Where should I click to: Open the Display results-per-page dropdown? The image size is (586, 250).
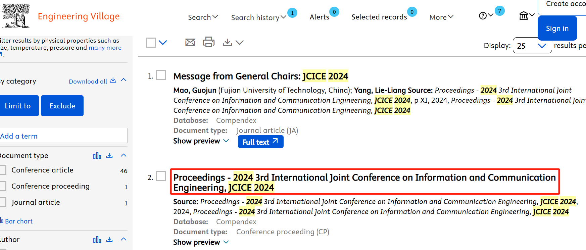[x=532, y=46]
